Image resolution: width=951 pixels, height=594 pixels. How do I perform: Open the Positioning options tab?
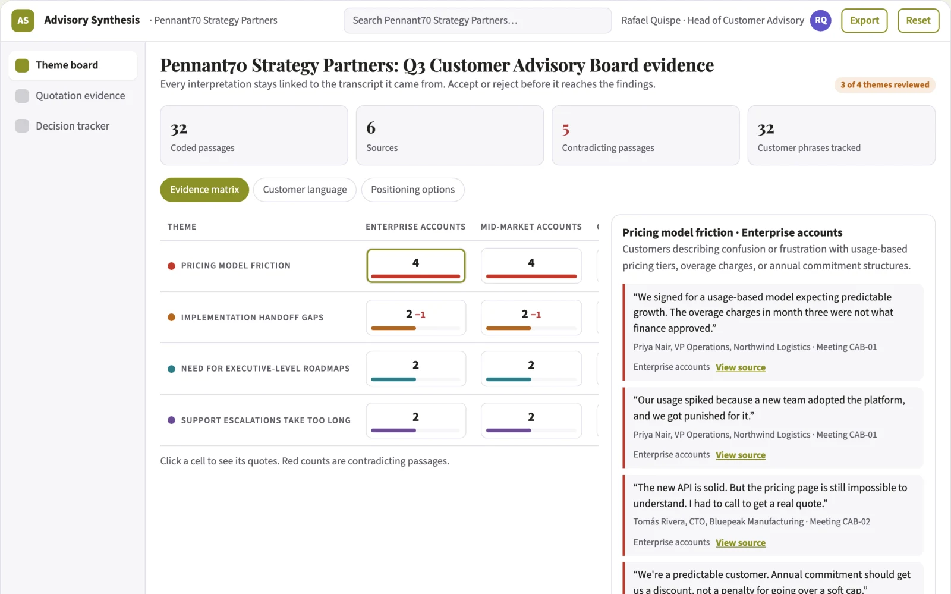pos(413,190)
